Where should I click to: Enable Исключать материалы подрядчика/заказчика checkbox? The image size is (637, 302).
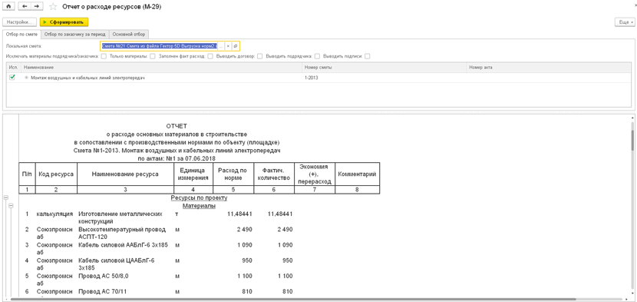(x=104, y=57)
